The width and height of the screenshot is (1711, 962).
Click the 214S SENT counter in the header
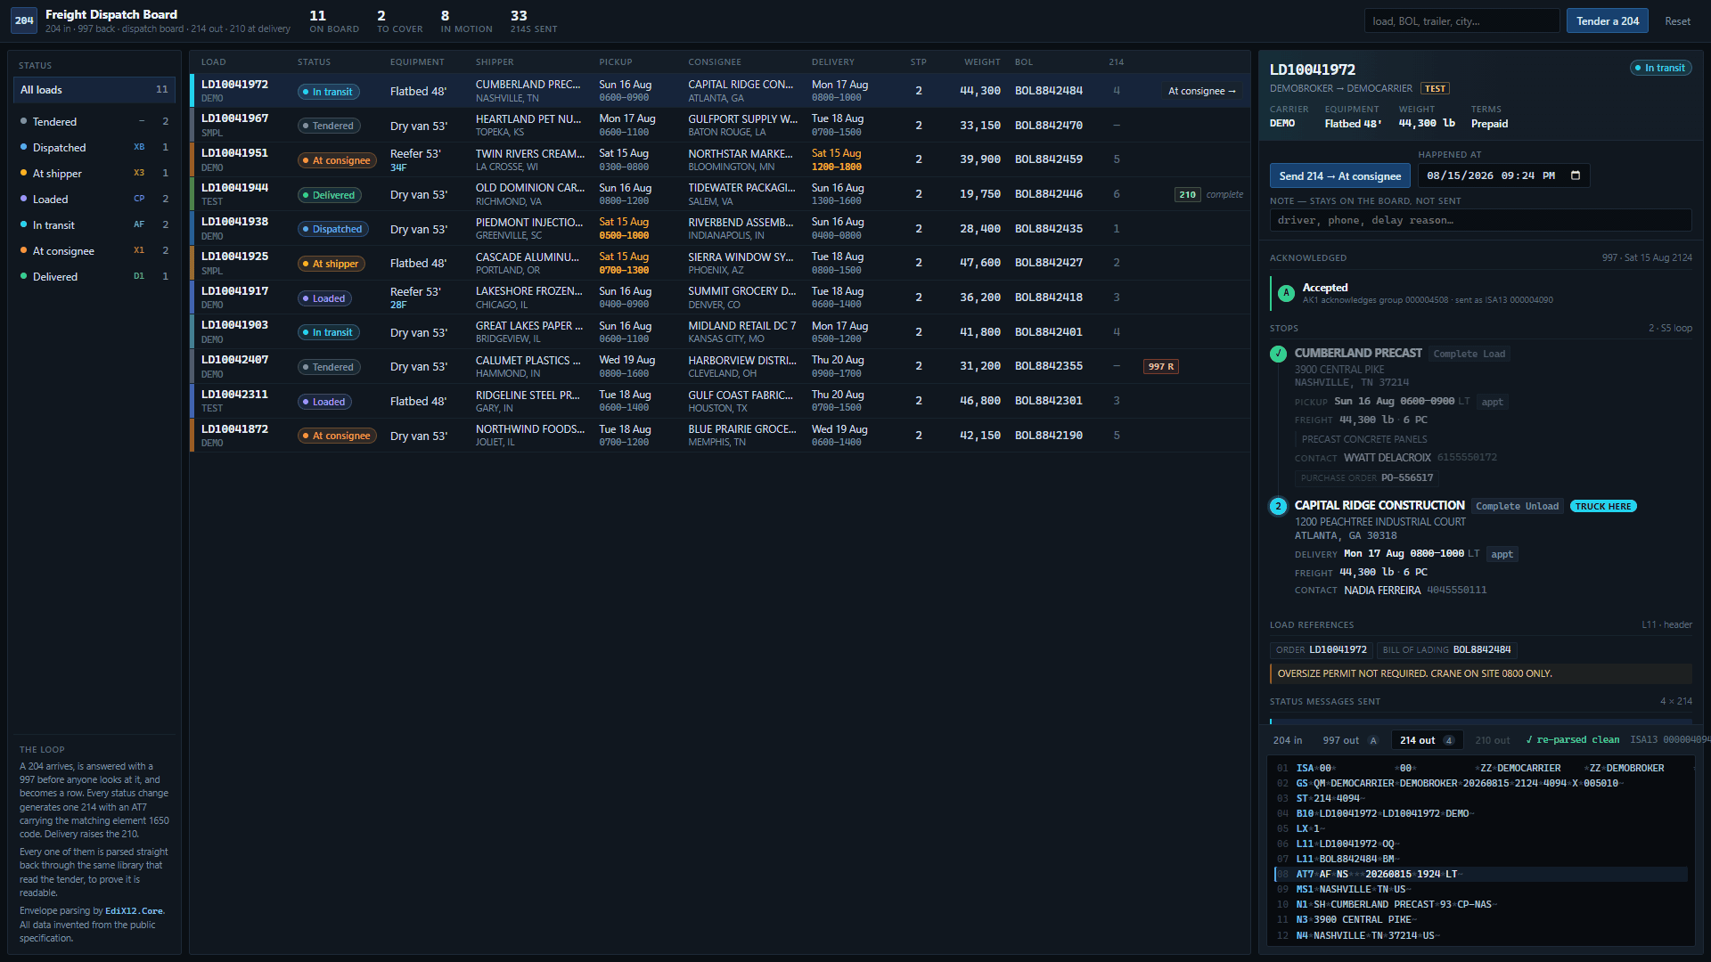tap(533, 21)
